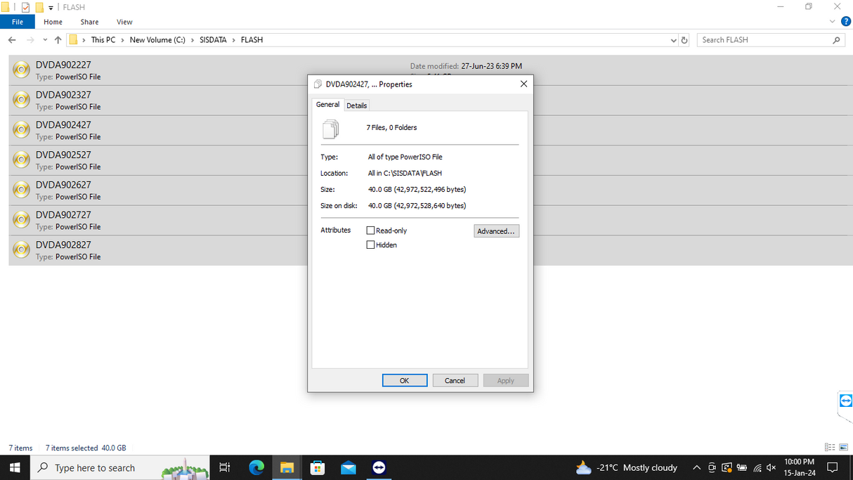Launch the Mail app from the taskbar
The image size is (853, 480).
tap(348, 467)
